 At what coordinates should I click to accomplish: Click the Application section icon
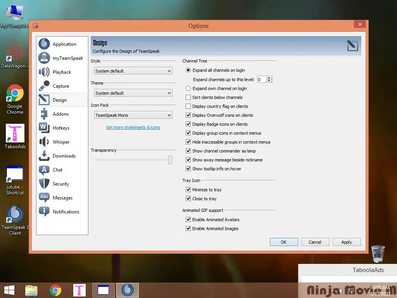point(44,44)
